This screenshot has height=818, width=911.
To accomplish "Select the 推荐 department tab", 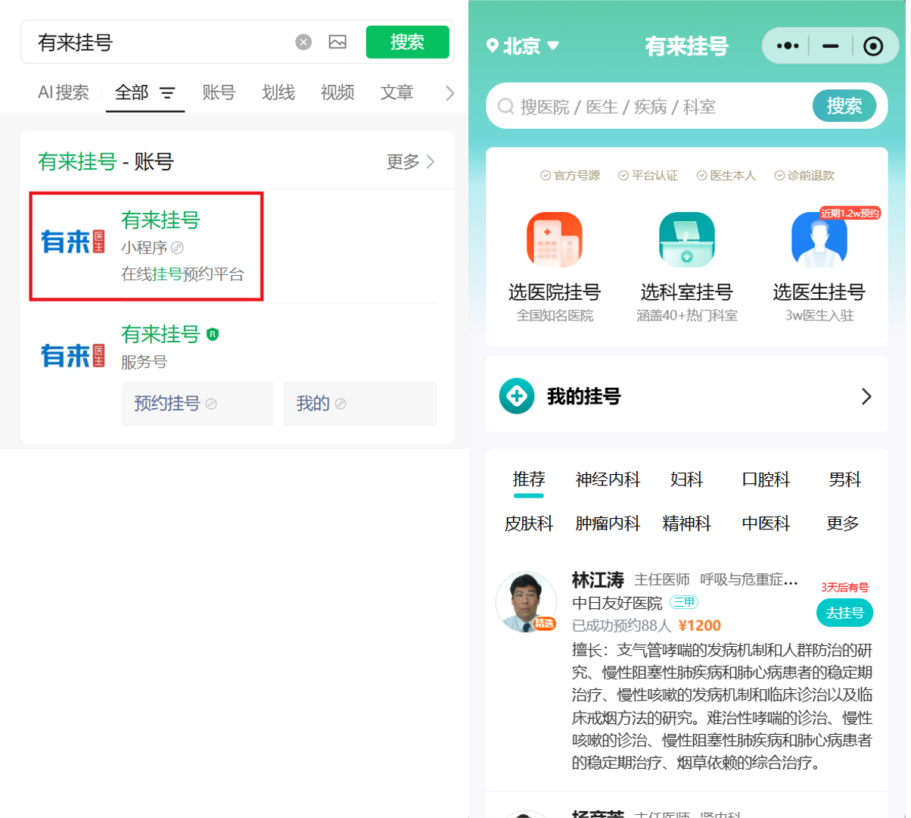I will coord(529,479).
